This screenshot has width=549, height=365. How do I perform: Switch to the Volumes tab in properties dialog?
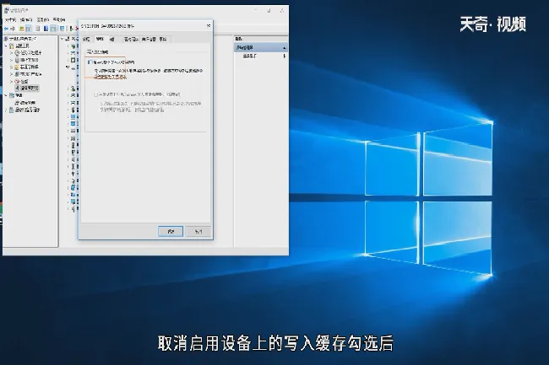(112, 39)
